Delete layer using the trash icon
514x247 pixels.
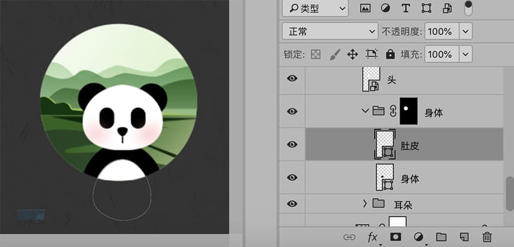click(x=487, y=237)
